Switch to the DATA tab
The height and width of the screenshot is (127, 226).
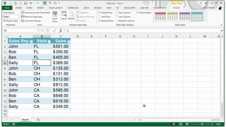[86, 8]
